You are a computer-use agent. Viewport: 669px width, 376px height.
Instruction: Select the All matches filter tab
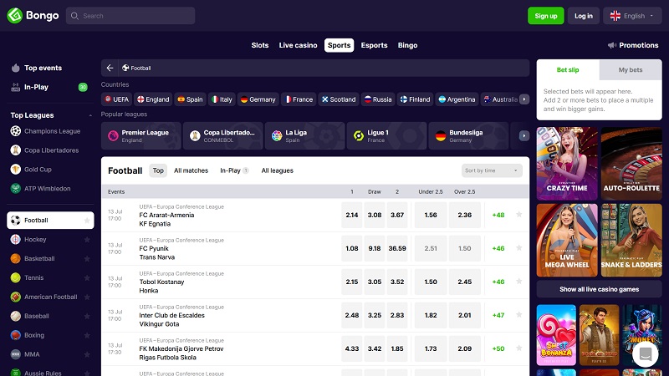(192, 170)
